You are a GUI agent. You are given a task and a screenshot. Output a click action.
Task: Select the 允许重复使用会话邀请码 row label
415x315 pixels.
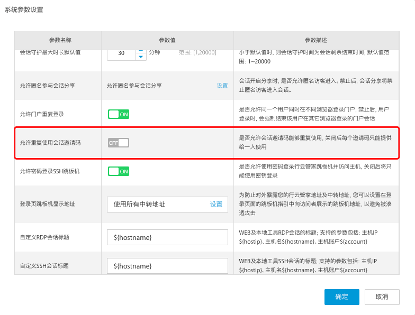click(50, 143)
